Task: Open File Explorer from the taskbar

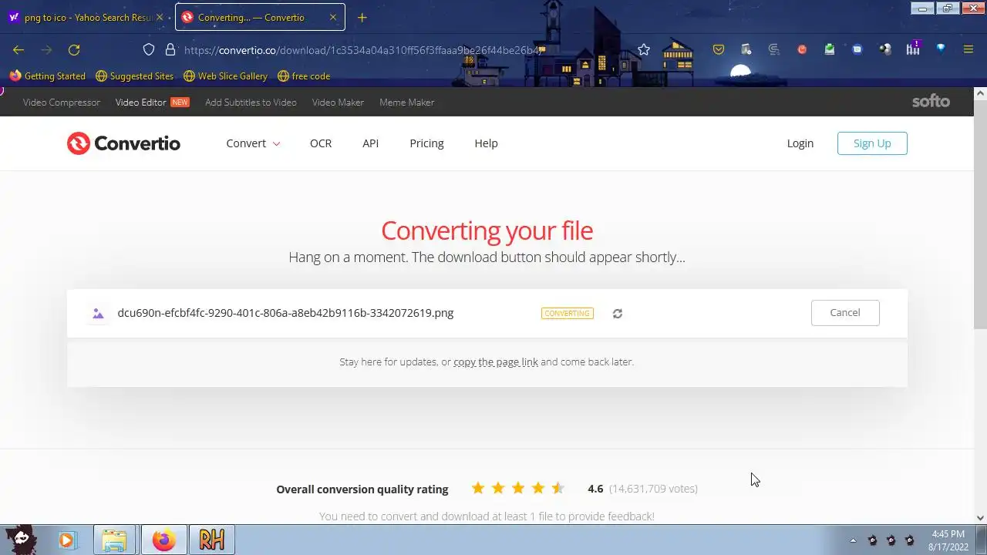Action: pos(114,540)
